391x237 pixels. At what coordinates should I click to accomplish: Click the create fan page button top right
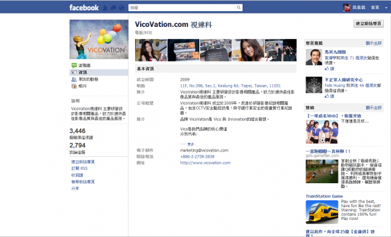(x=368, y=23)
